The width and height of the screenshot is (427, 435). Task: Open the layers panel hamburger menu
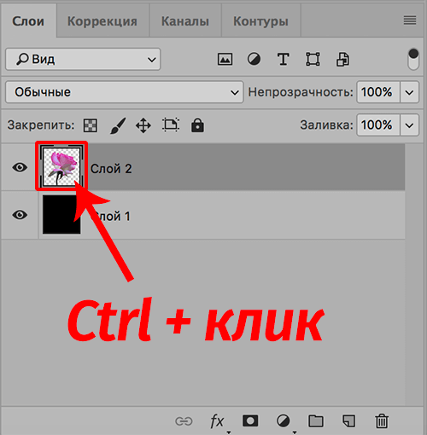(x=410, y=20)
